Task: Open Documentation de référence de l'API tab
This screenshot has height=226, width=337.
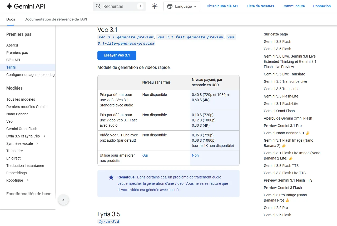Action: [x=56, y=19]
